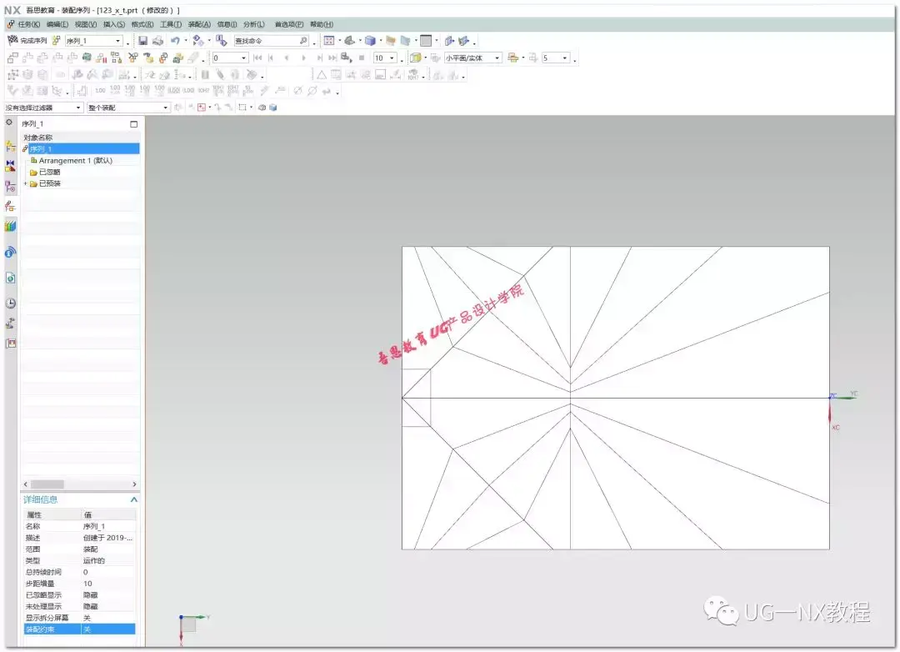Click the Undo arrow icon
This screenshot has height=652, width=900.
click(x=175, y=40)
